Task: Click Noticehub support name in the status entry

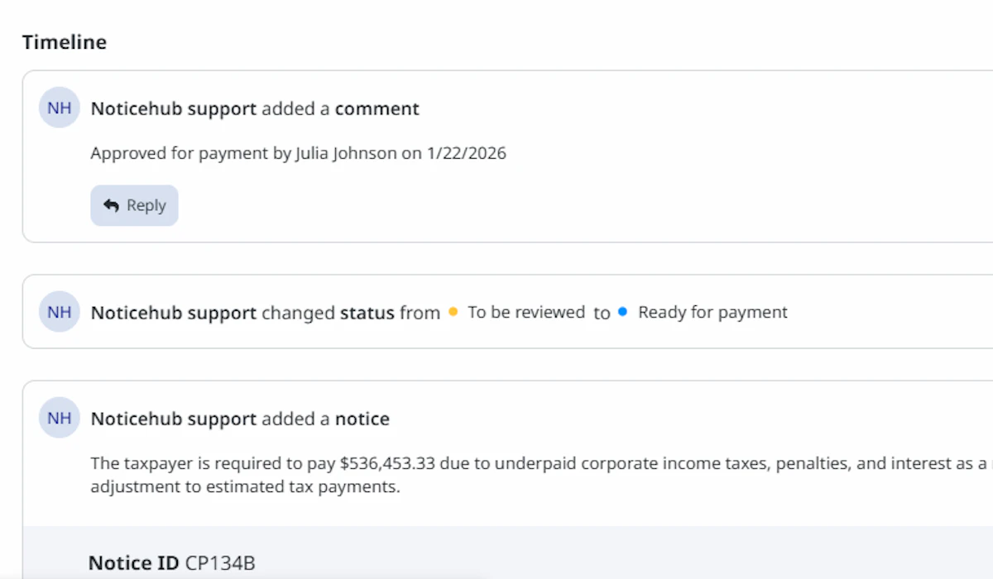Action: (x=173, y=313)
